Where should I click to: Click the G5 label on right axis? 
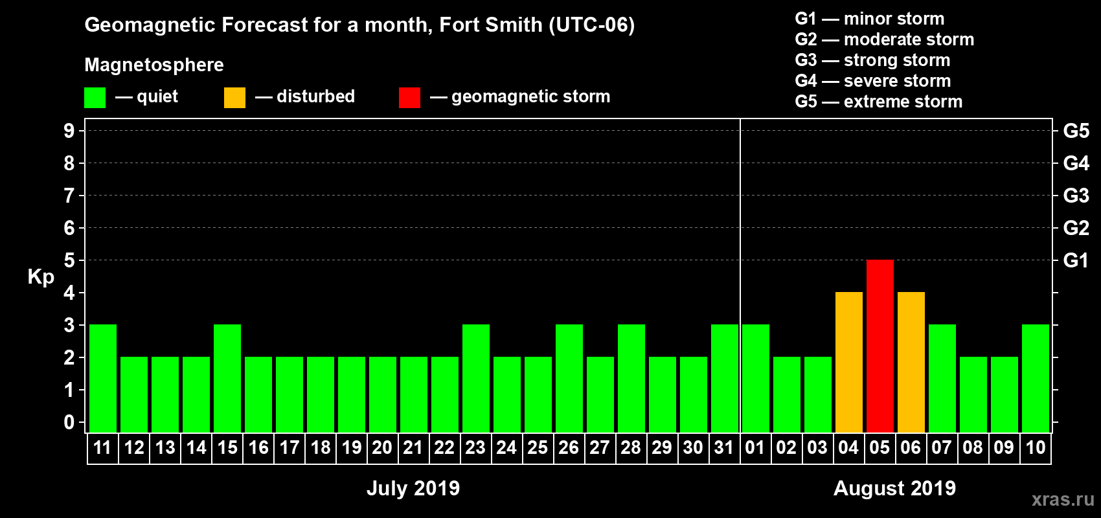click(x=1076, y=131)
